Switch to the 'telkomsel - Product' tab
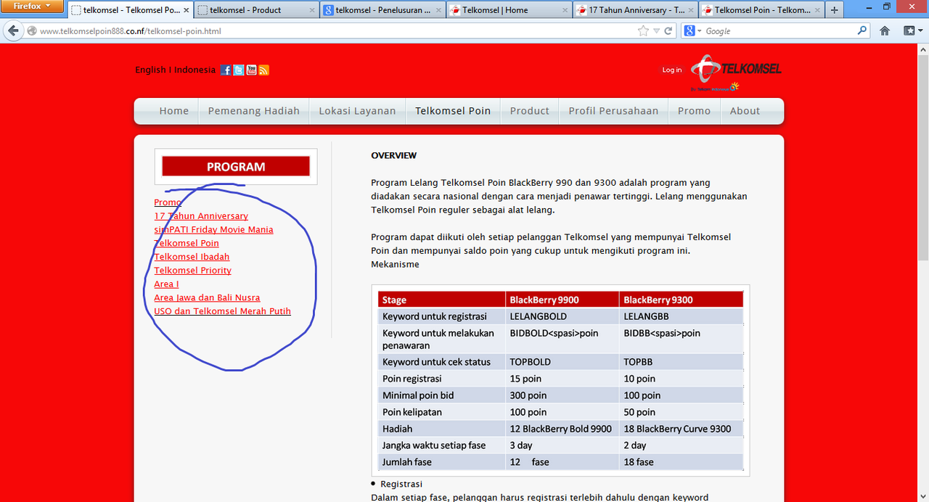The width and height of the screenshot is (929, 502). point(257,10)
